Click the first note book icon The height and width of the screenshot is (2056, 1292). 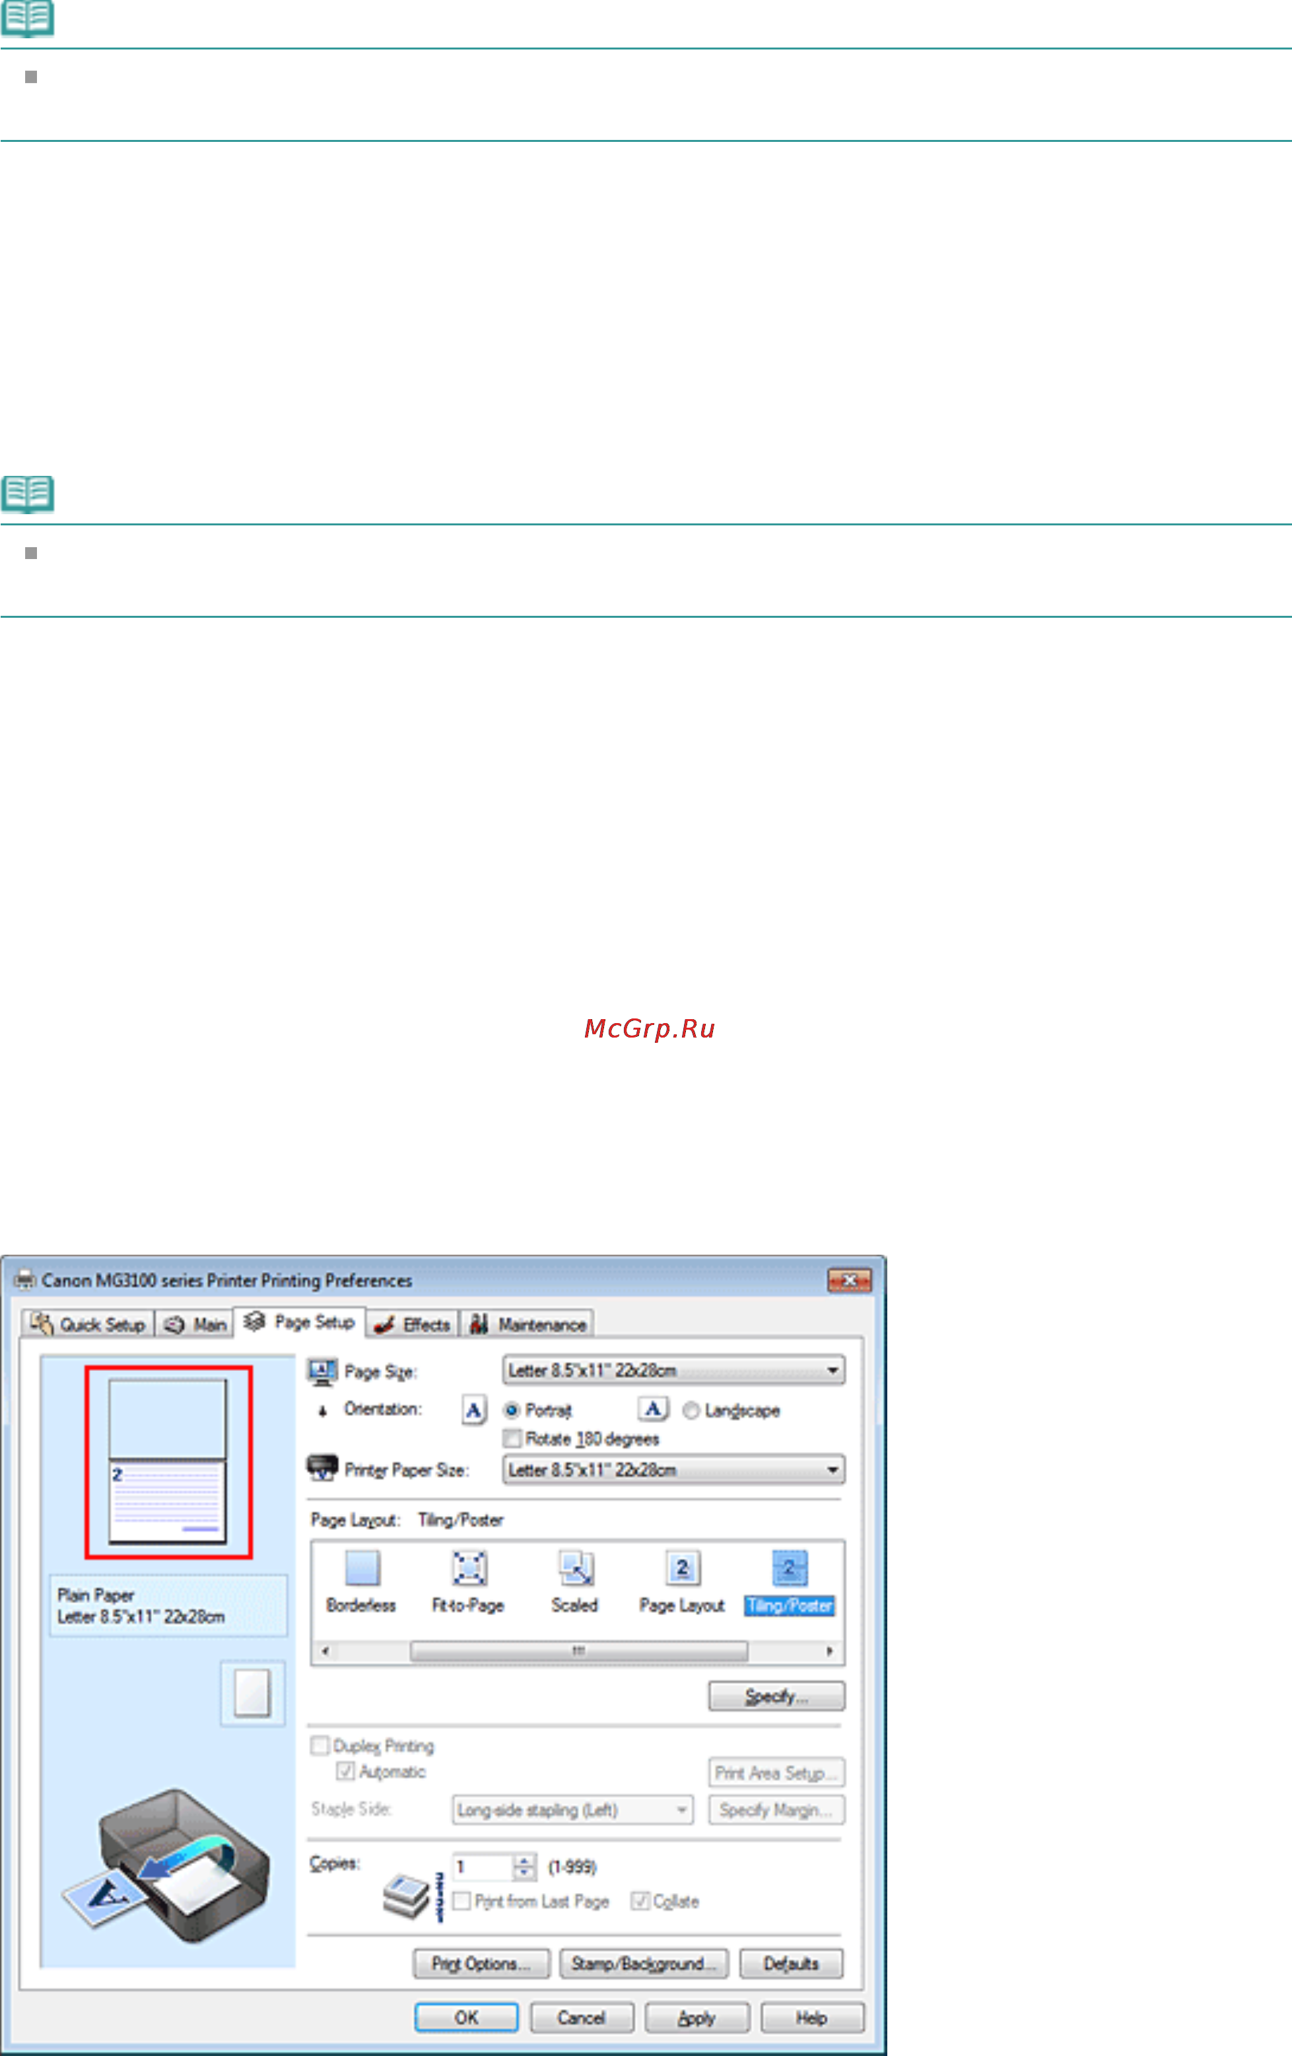coord(27,18)
